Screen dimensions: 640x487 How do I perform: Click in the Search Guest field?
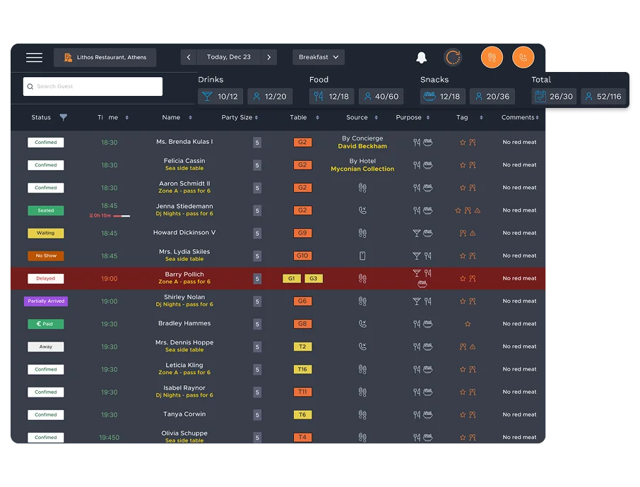point(93,87)
